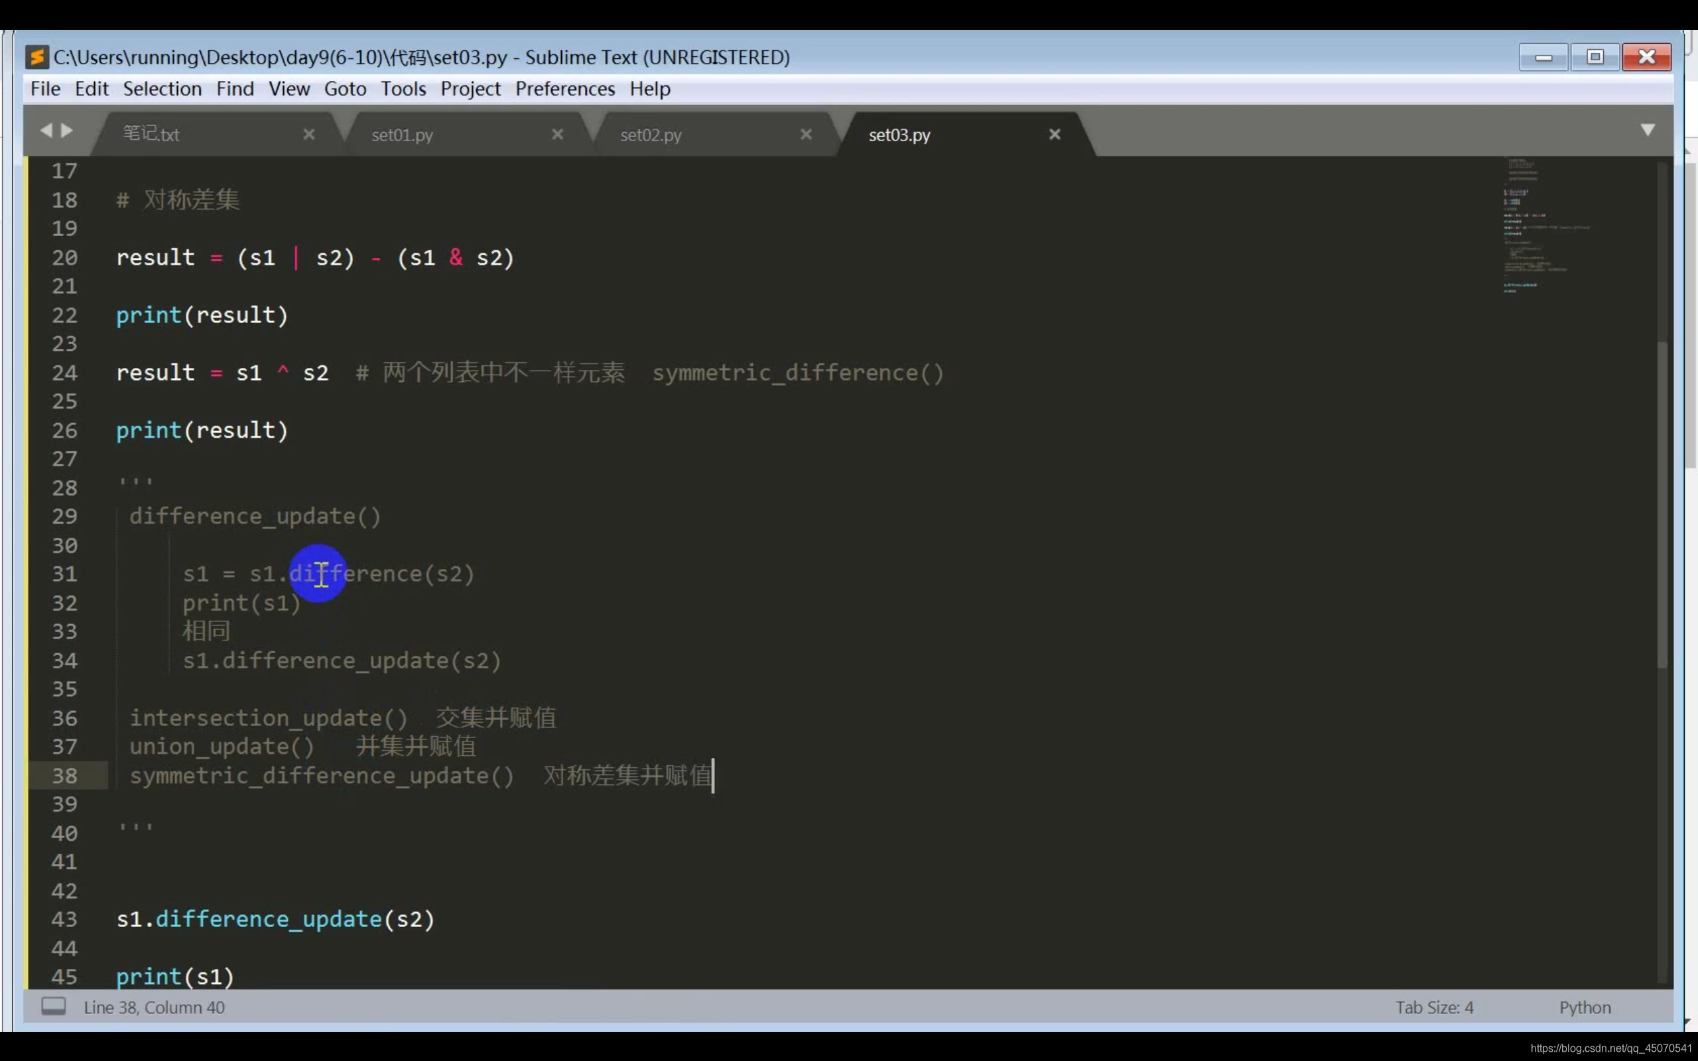The width and height of the screenshot is (1698, 1061).
Task: Click the Sublime Text title bar icon
Action: (37, 57)
